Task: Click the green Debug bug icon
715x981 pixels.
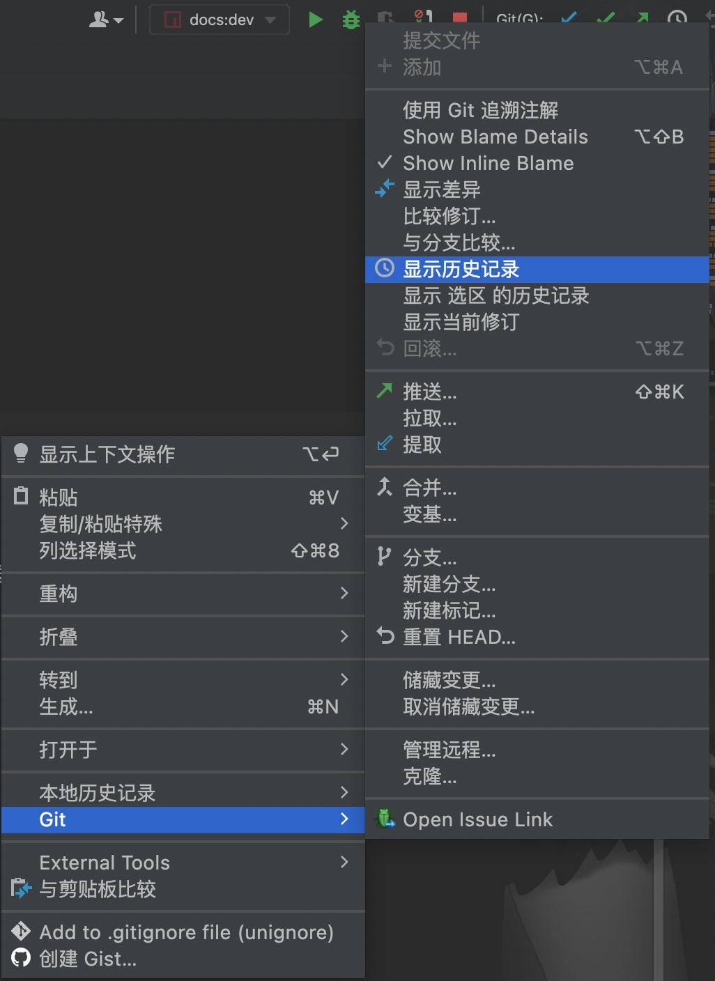Action: 351,20
